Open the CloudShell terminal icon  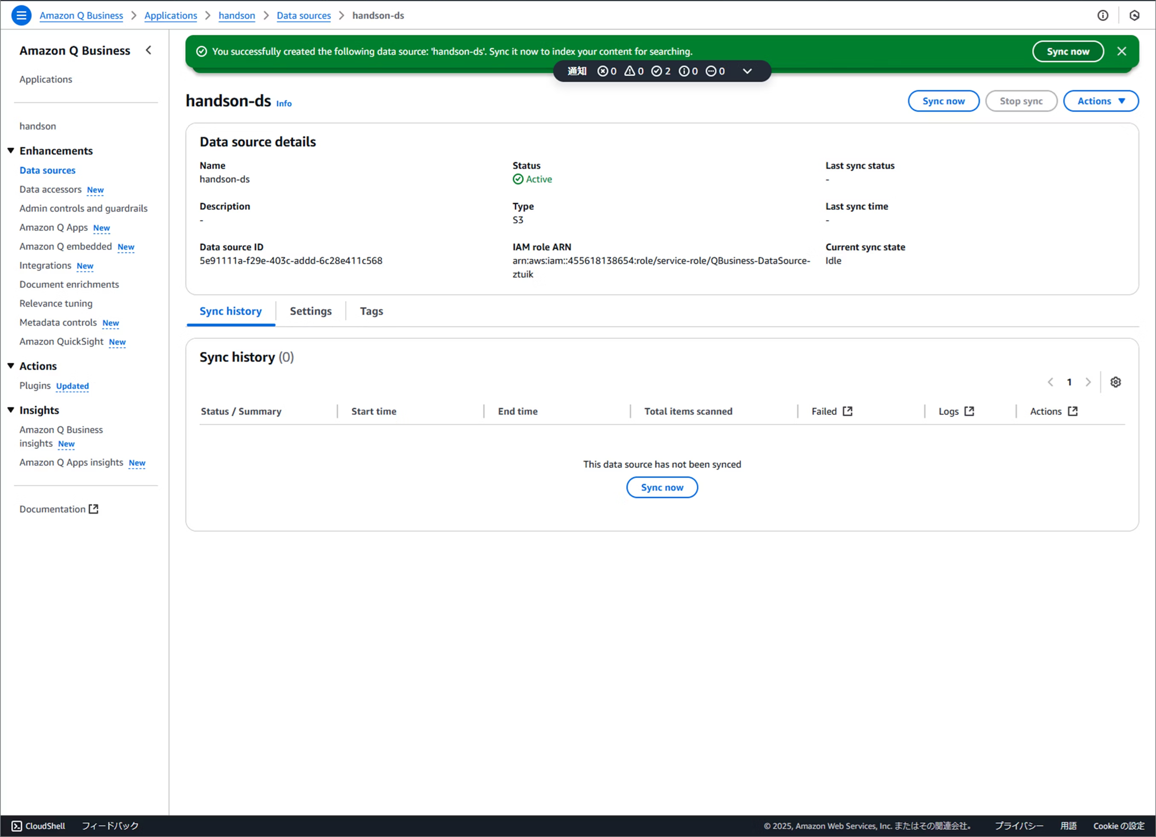tap(17, 826)
